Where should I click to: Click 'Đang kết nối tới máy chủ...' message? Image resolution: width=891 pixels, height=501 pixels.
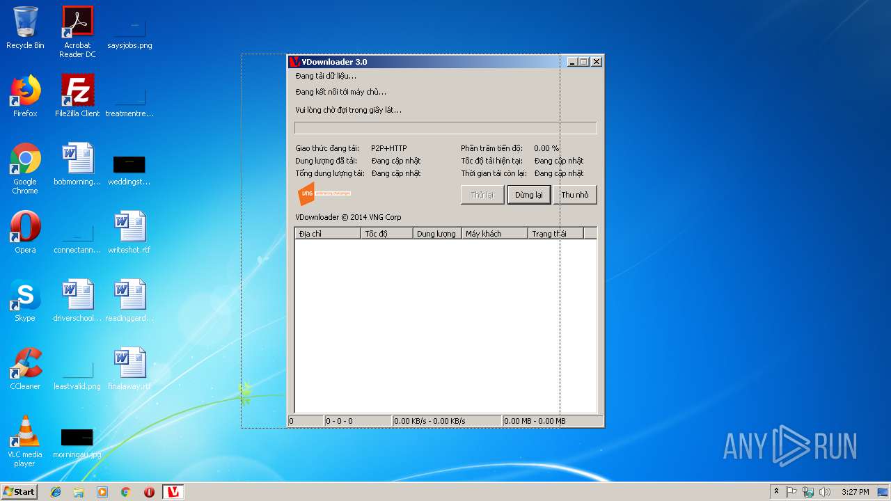[x=341, y=92]
